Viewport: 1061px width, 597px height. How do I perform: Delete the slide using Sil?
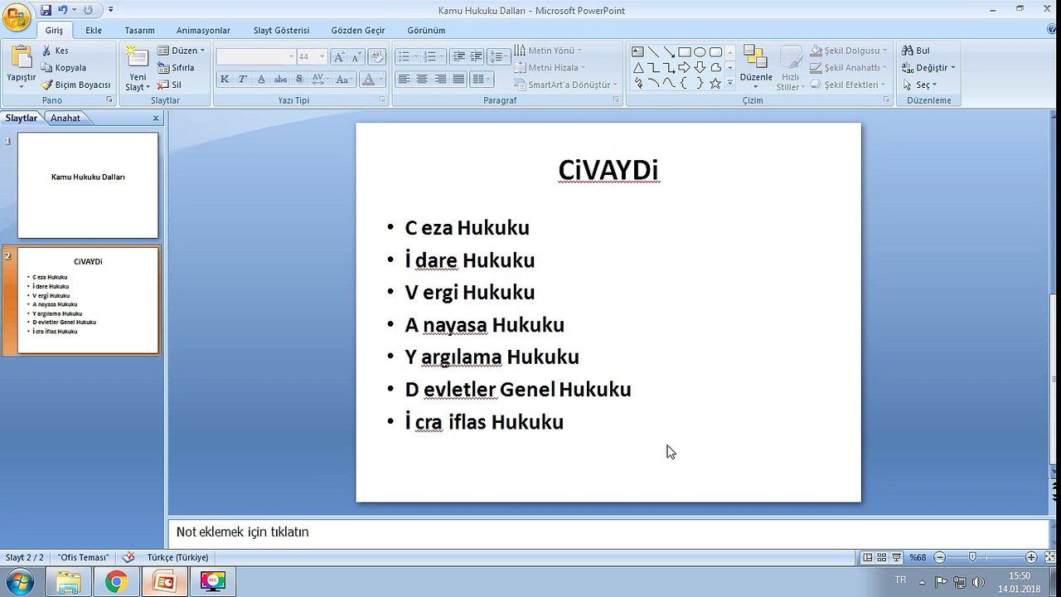click(x=170, y=85)
